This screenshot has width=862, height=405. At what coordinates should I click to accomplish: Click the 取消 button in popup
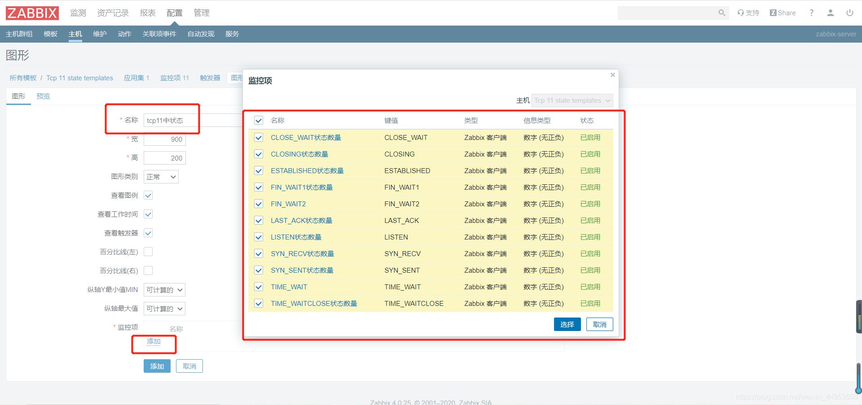(600, 324)
